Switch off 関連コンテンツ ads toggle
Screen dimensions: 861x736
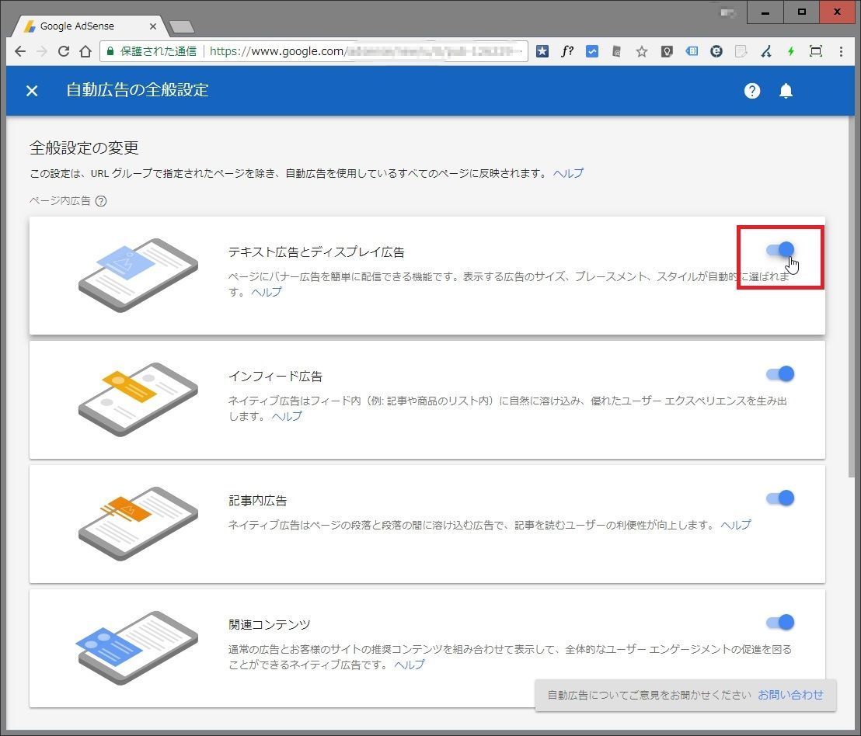pyautogui.click(x=780, y=622)
